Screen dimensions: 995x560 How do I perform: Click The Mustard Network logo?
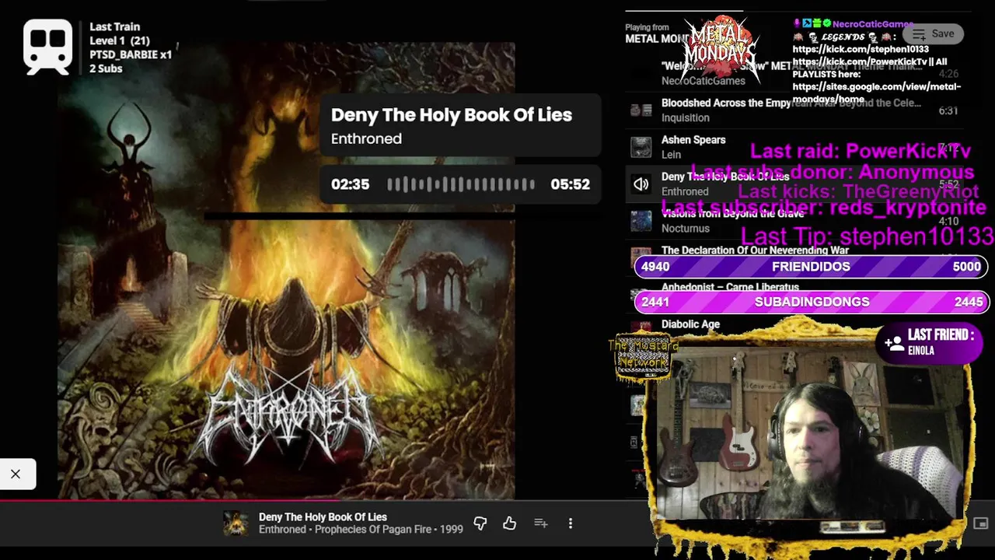coord(643,358)
